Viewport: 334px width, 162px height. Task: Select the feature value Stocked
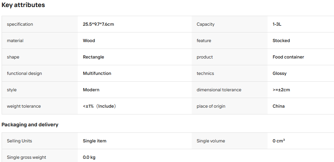coord(281,40)
